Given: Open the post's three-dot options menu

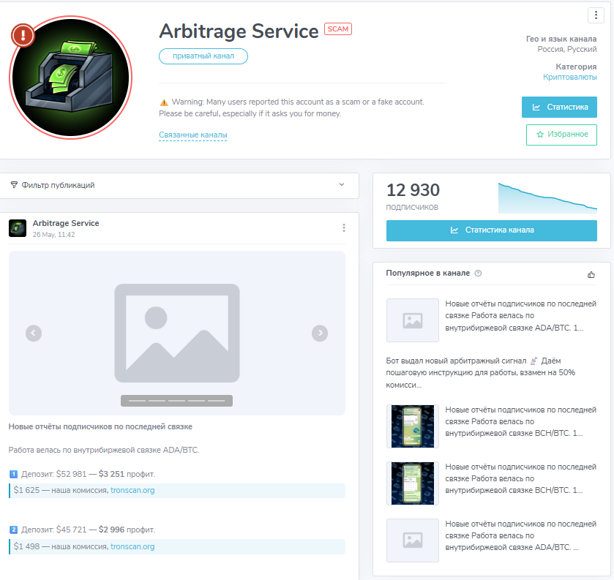Looking at the screenshot, I should (344, 227).
